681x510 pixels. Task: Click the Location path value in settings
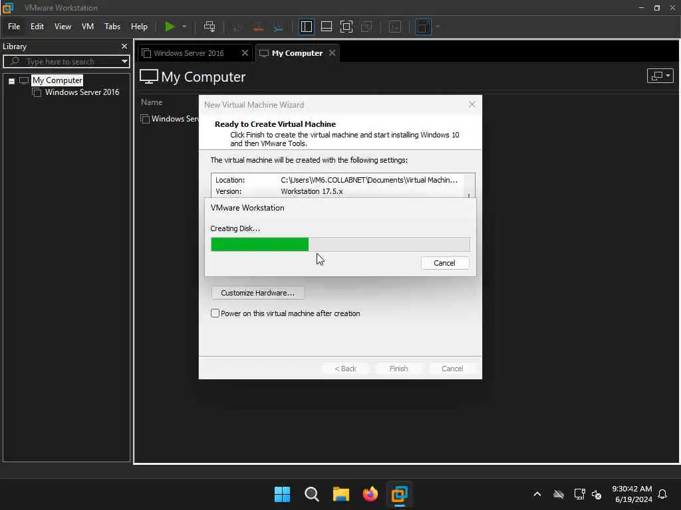click(x=368, y=180)
